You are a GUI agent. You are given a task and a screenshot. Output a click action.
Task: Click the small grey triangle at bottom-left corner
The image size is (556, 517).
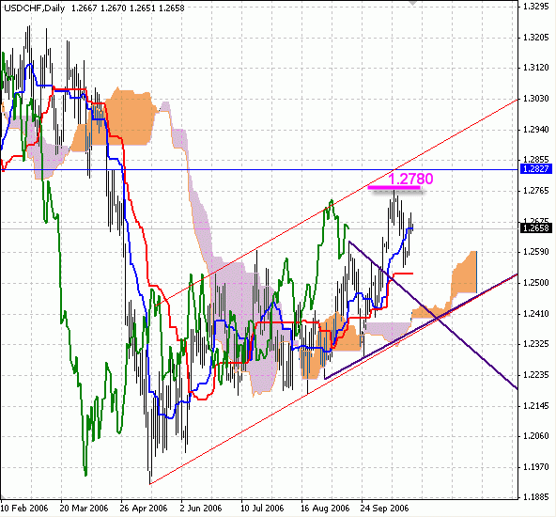pyautogui.click(x=3, y=496)
